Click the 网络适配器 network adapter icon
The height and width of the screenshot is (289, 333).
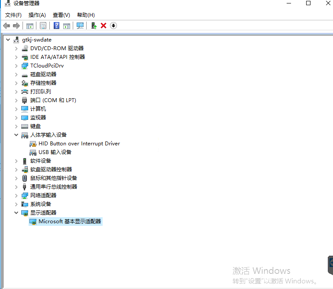[x=25, y=196]
